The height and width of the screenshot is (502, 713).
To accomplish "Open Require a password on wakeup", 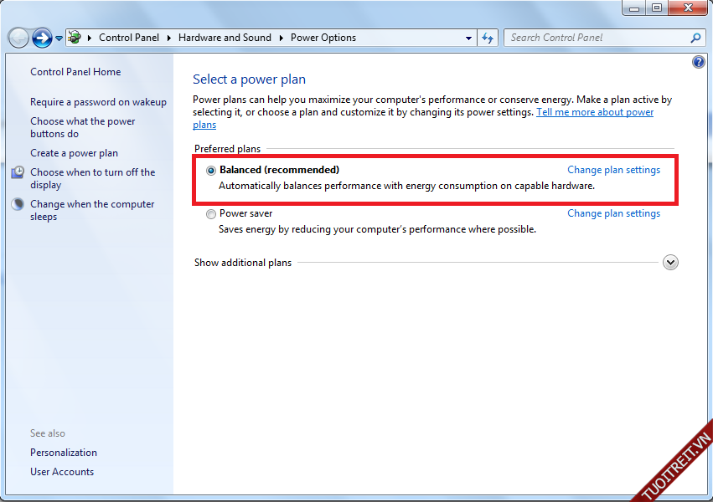I will (x=98, y=102).
